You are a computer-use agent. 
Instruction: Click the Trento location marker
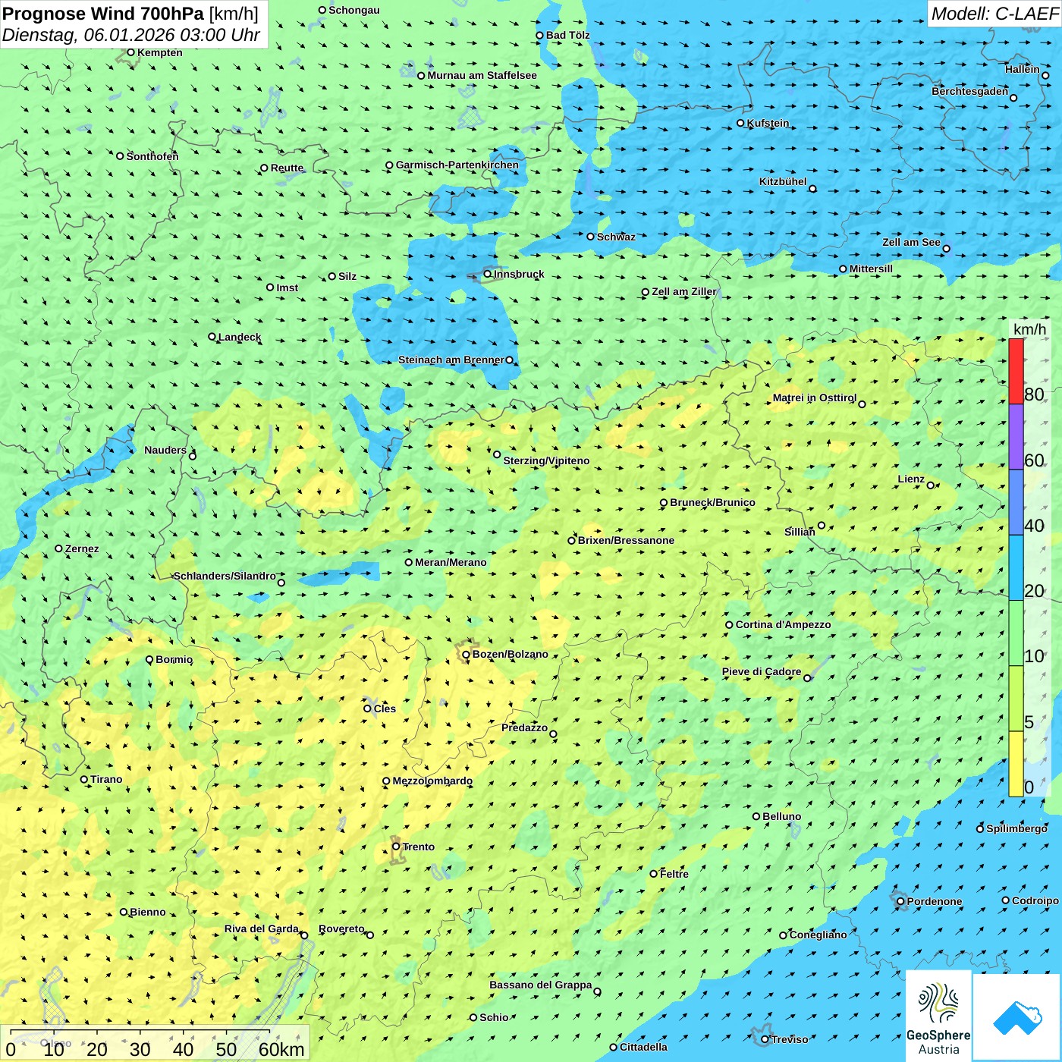click(396, 847)
